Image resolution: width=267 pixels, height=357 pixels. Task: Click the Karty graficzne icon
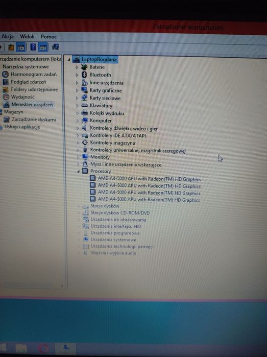click(84, 90)
